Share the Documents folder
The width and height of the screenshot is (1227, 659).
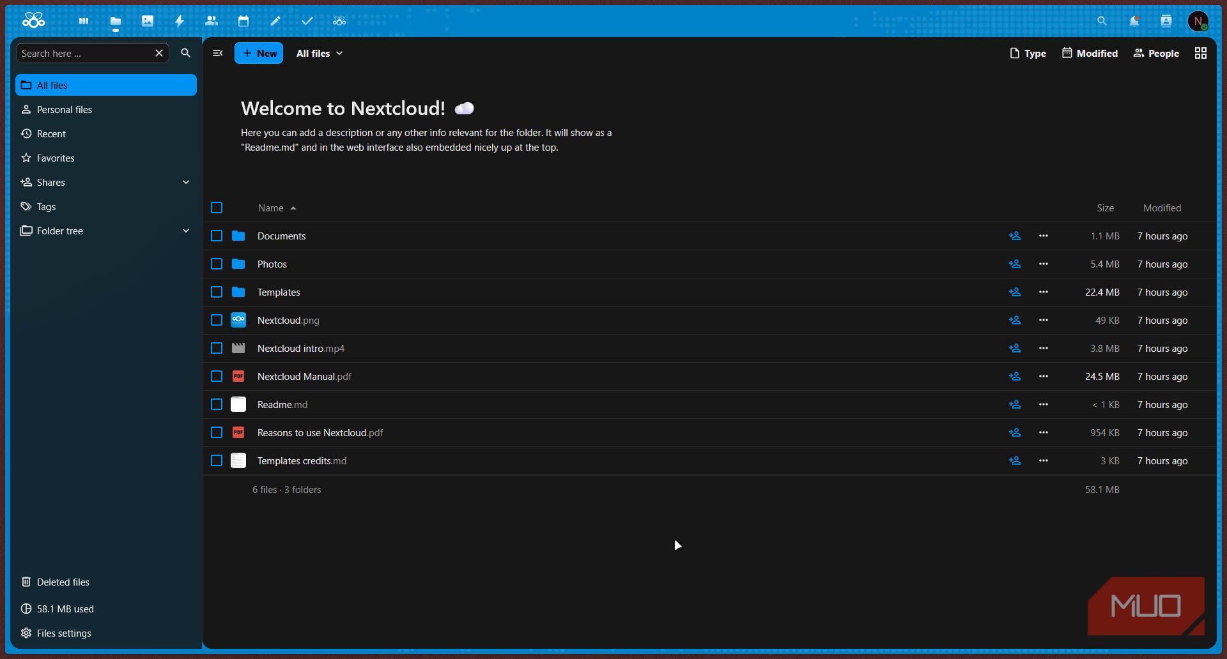(1015, 236)
